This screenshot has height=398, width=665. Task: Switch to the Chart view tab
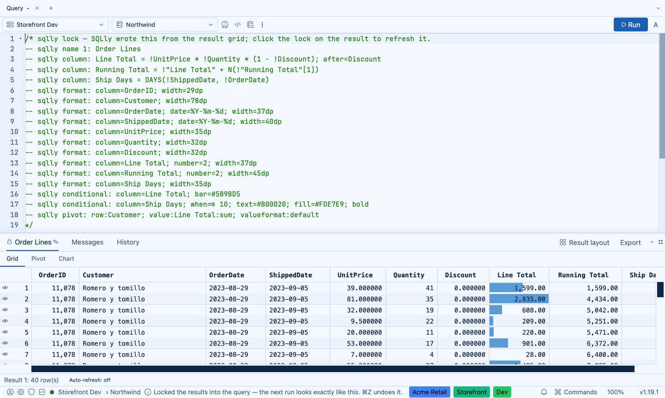[x=66, y=258]
